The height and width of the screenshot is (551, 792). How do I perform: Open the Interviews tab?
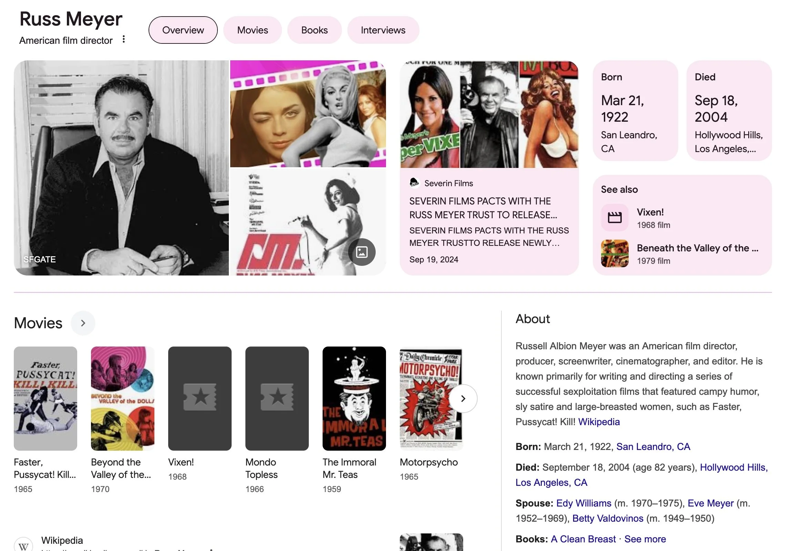coord(383,30)
